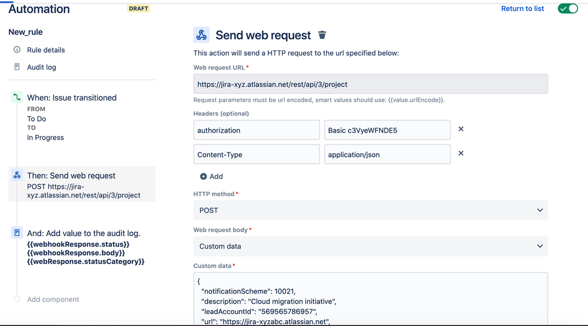Click the "description": "Cloud migration initiative" line
The image size is (588, 326).
[268, 301]
